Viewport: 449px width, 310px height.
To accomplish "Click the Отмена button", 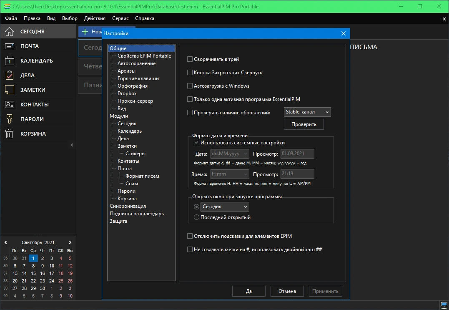I will click(287, 291).
